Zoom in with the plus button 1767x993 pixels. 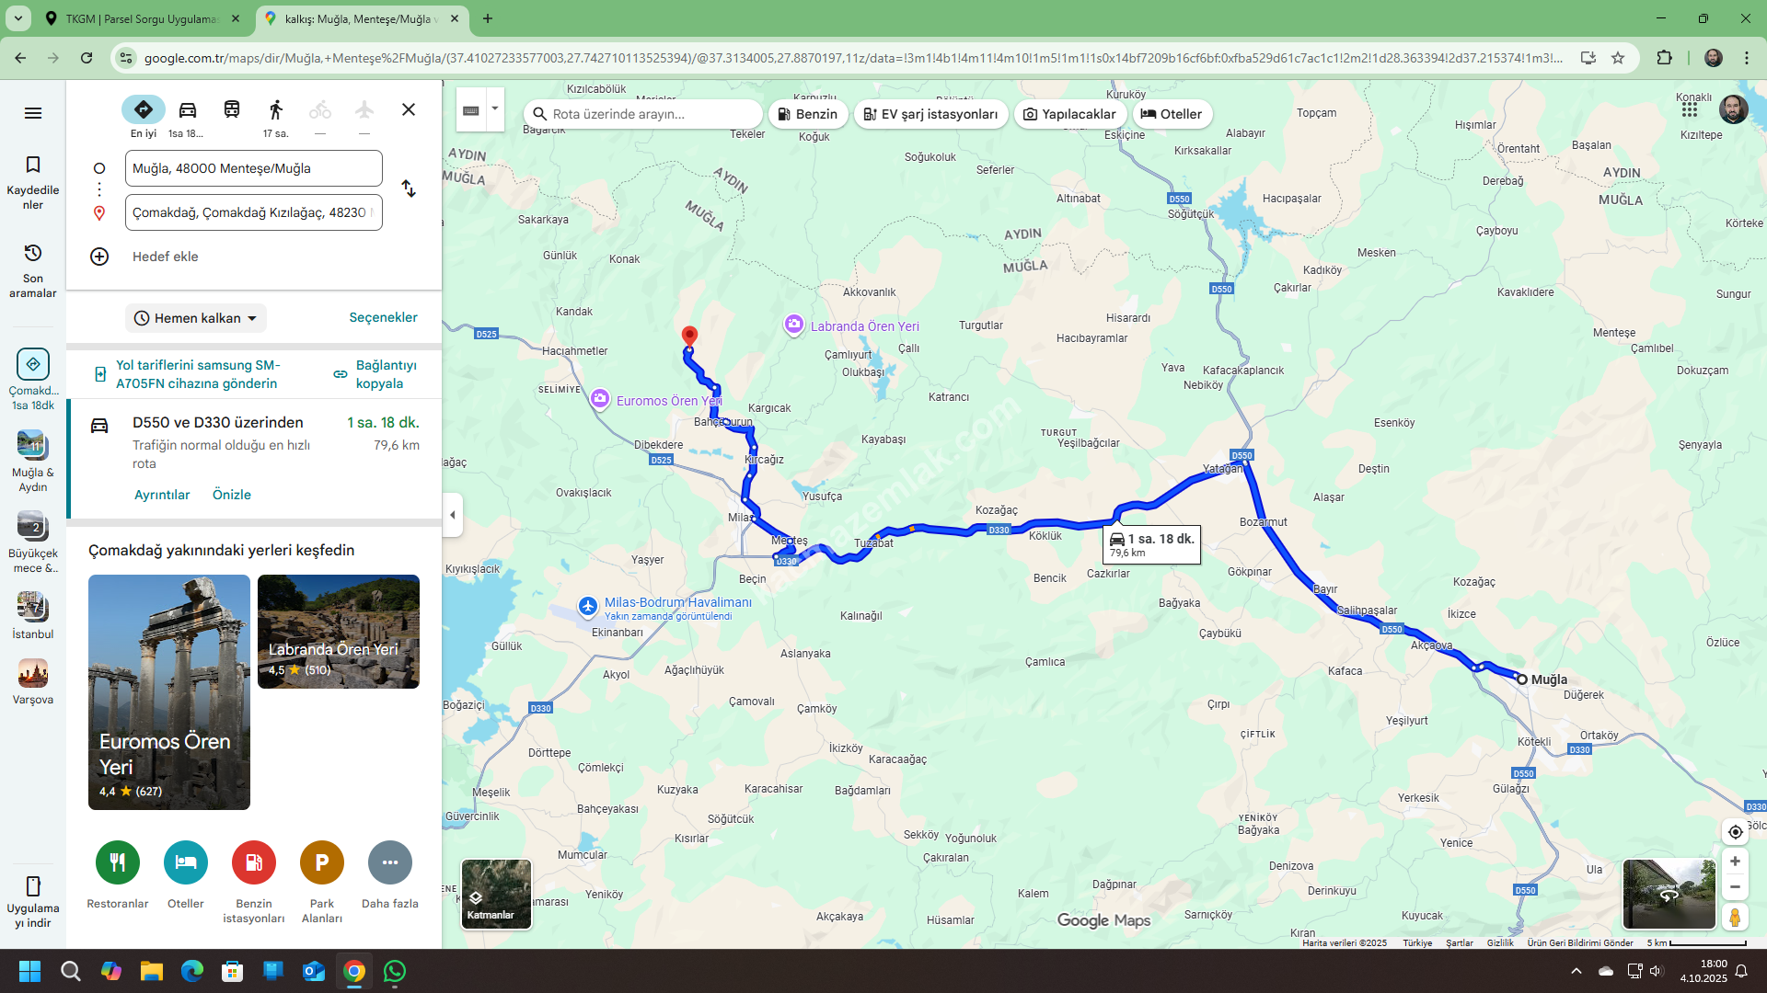pyautogui.click(x=1735, y=862)
